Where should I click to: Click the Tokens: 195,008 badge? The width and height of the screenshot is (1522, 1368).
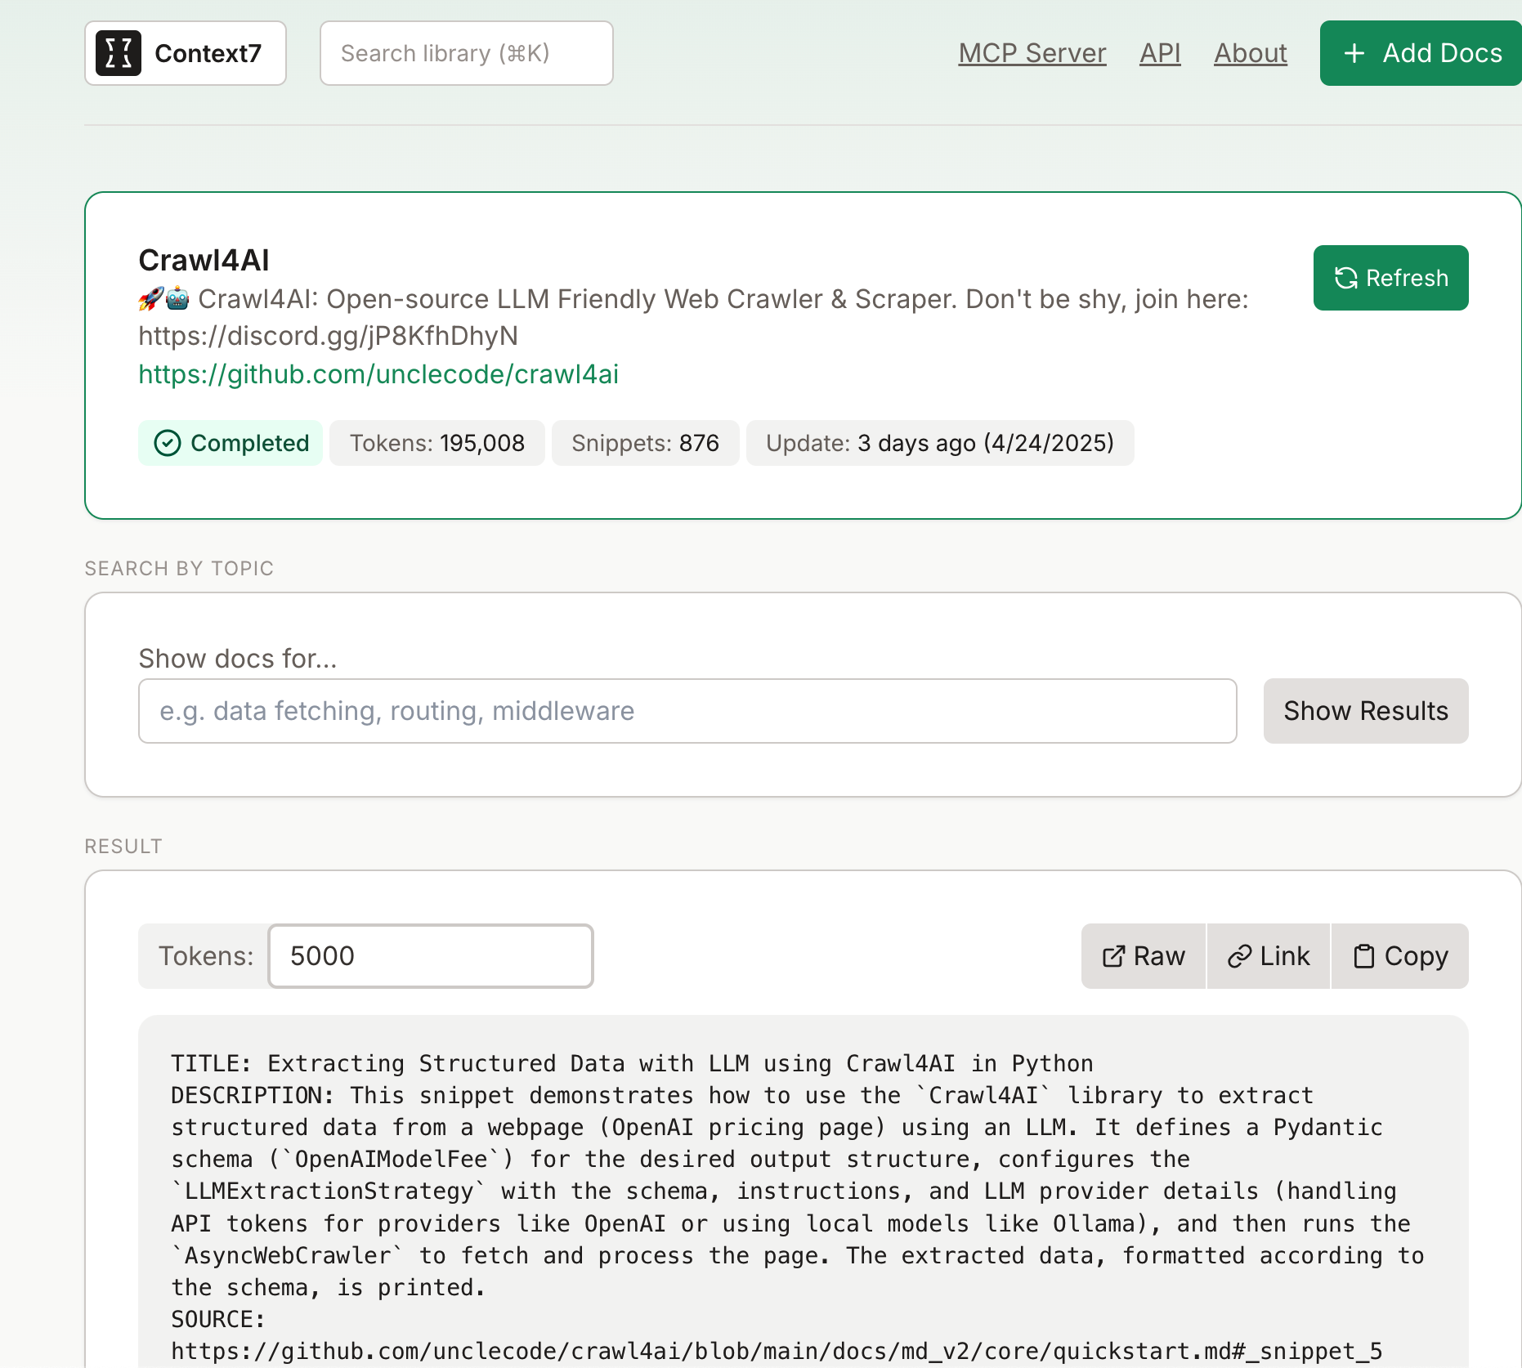437,443
